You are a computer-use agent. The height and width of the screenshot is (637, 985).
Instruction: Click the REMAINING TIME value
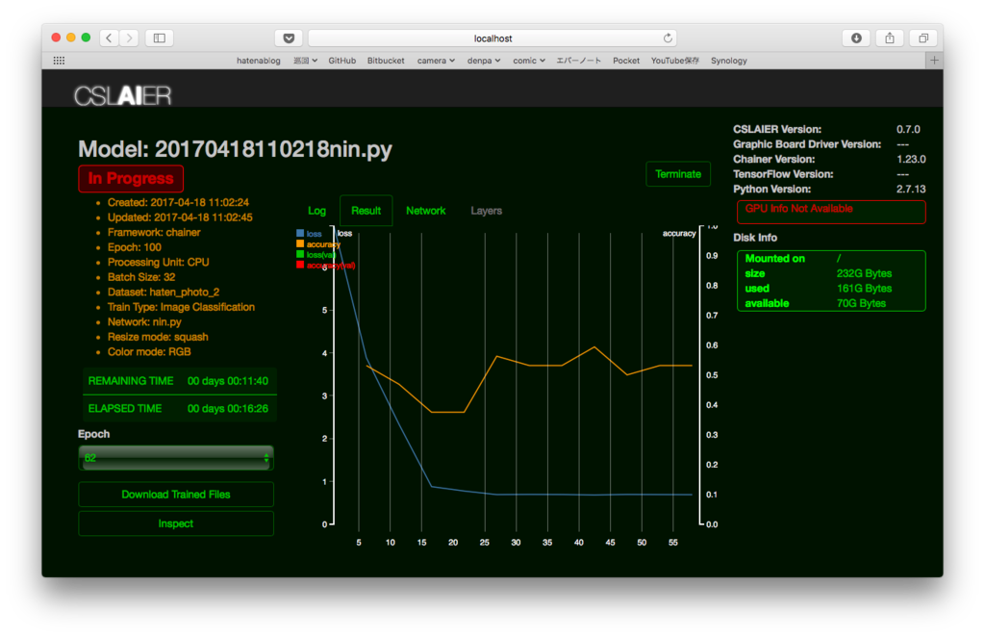(227, 381)
